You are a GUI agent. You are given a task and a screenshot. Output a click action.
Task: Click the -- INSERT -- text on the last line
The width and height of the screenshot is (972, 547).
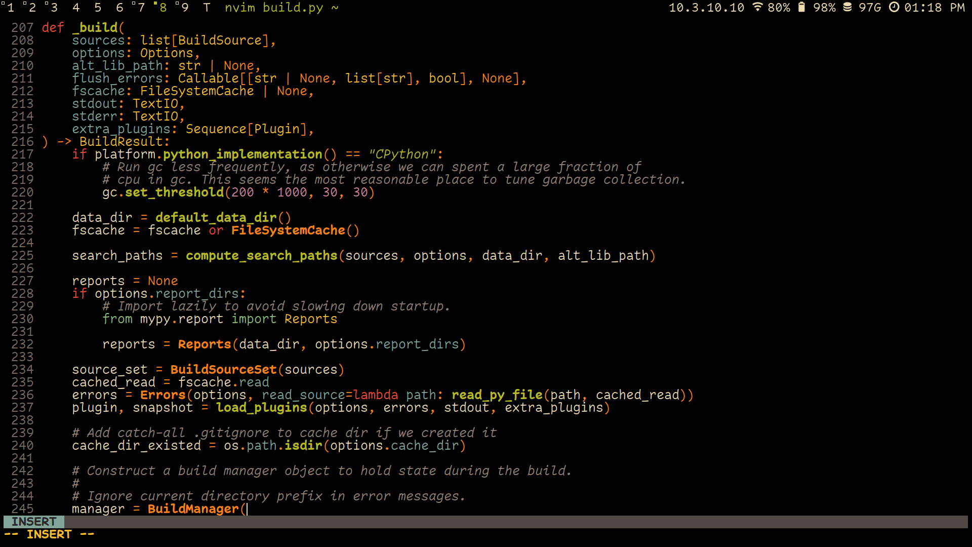click(x=49, y=534)
